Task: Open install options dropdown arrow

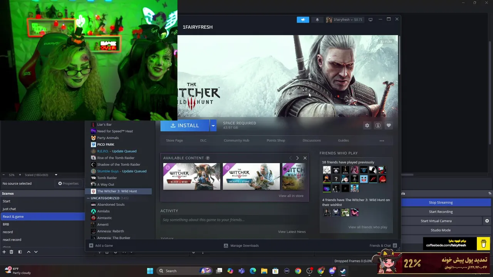Action: point(213,125)
